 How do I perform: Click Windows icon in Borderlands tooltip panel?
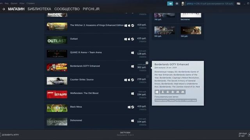pos(157,92)
